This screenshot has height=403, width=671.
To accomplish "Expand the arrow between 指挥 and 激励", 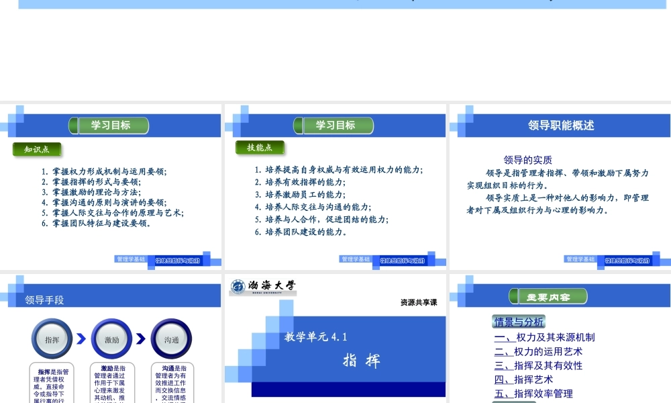I will click(82, 339).
